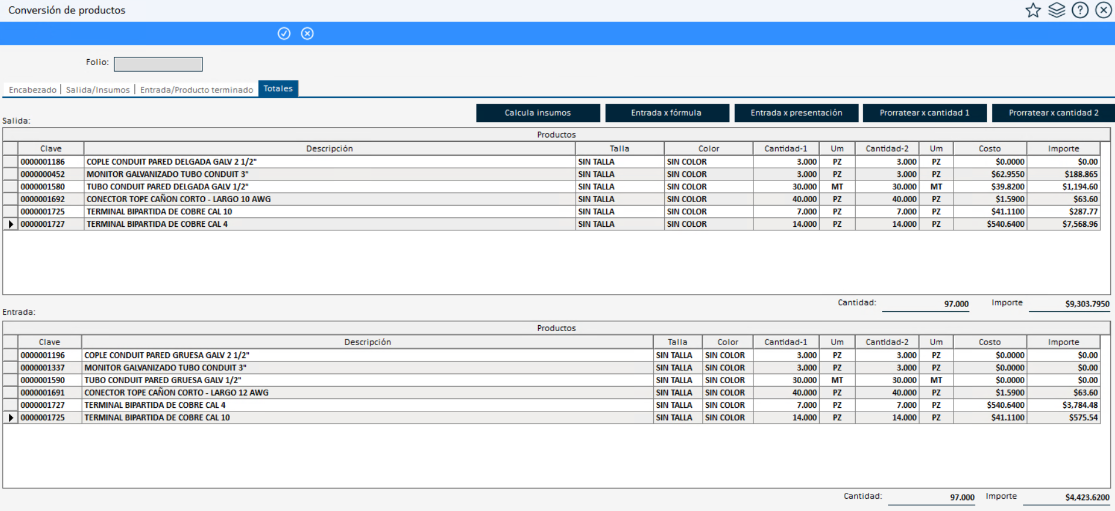Go to Entrada/Producto terminado tab
The height and width of the screenshot is (511, 1115).
coord(197,90)
